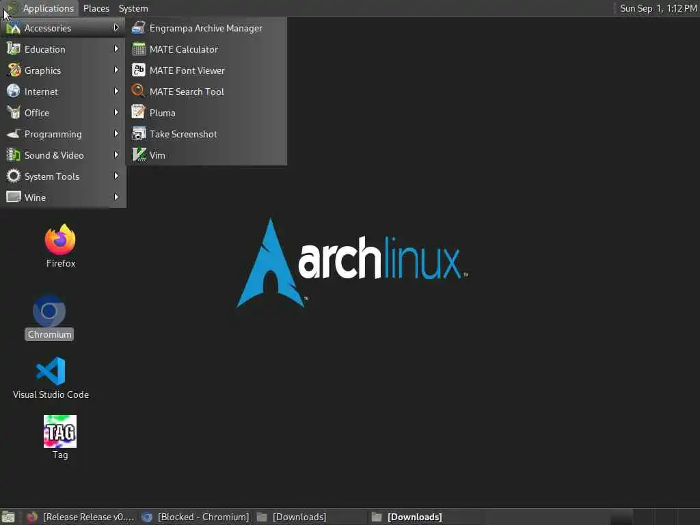Open Engrampa Archive Manager icon

pos(138,27)
